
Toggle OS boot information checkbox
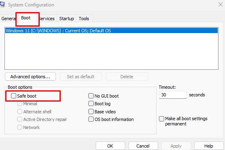(x=91, y=119)
